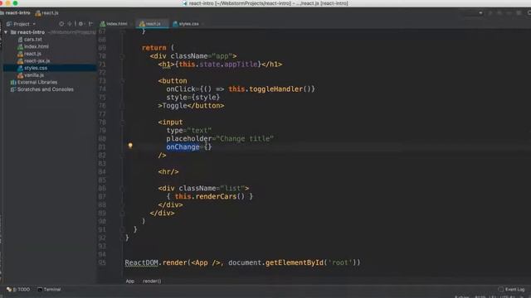Open the TODO tool window
Image resolution: width=531 pixels, height=298 pixels.
tap(18, 290)
